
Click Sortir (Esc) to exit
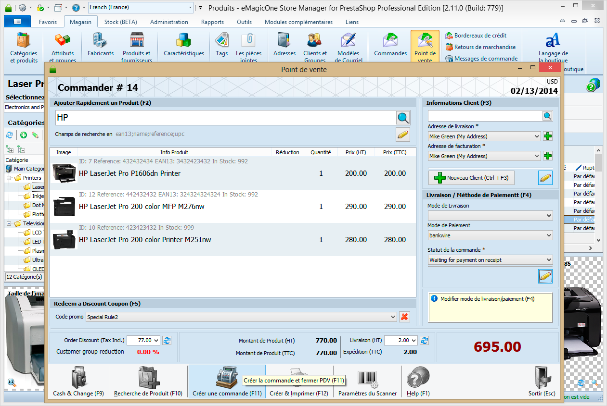tap(542, 382)
